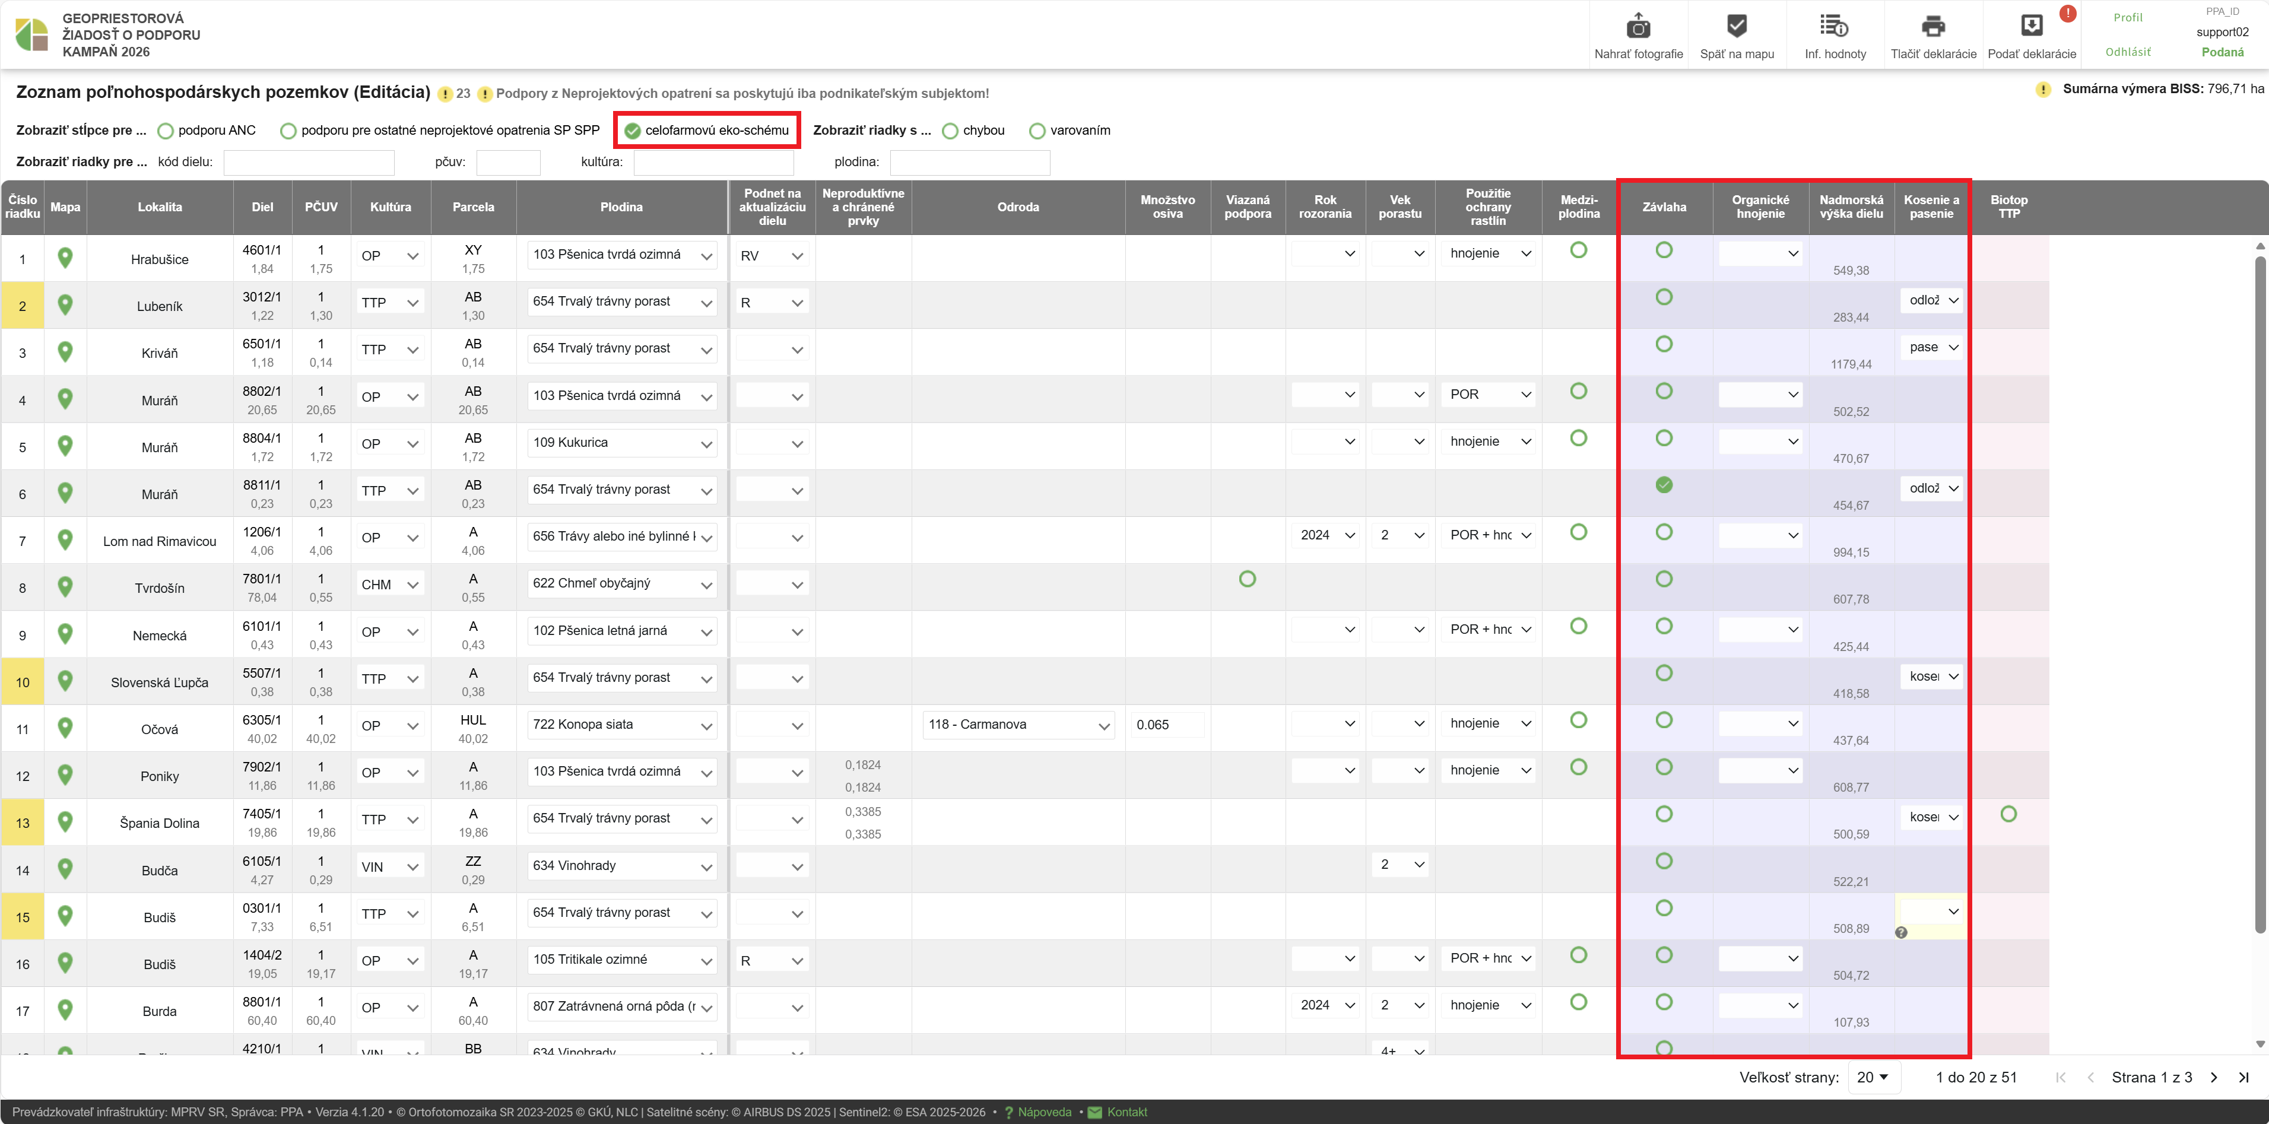2269x1124 pixels.
Task: Open the Nápoveda help link
Action: 1044,1112
